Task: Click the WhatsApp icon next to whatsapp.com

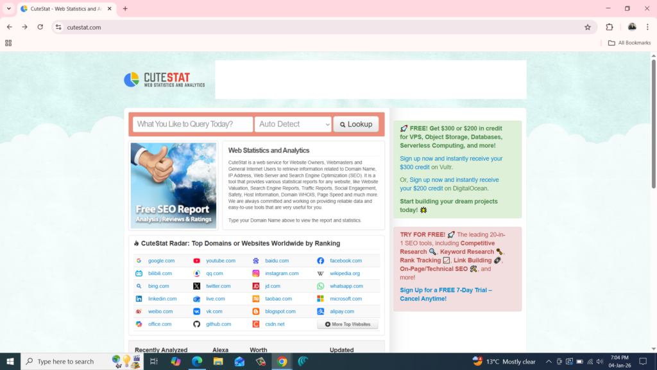Action: click(320, 286)
